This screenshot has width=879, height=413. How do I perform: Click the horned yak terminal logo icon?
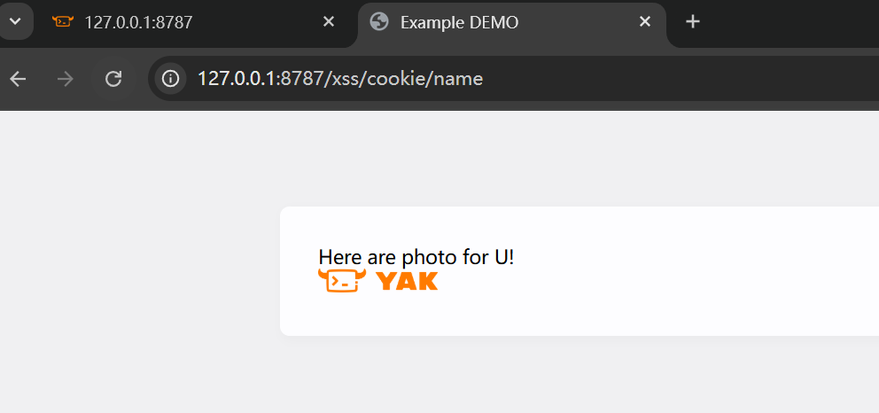[x=341, y=281]
